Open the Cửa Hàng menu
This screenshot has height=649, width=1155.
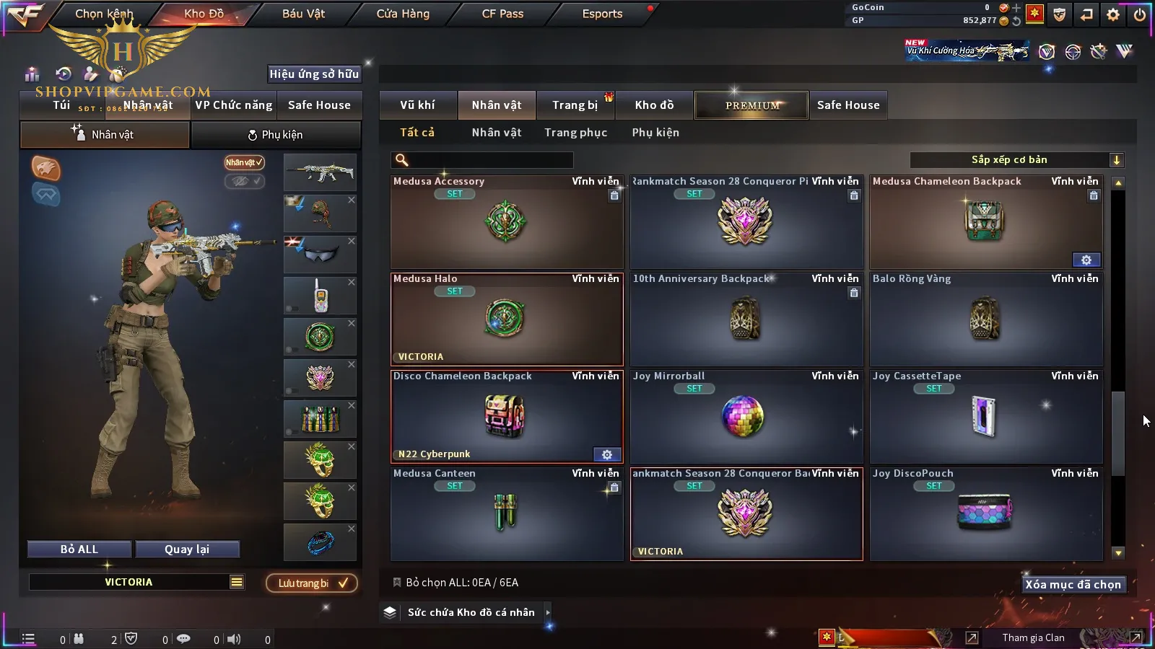pyautogui.click(x=403, y=14)
